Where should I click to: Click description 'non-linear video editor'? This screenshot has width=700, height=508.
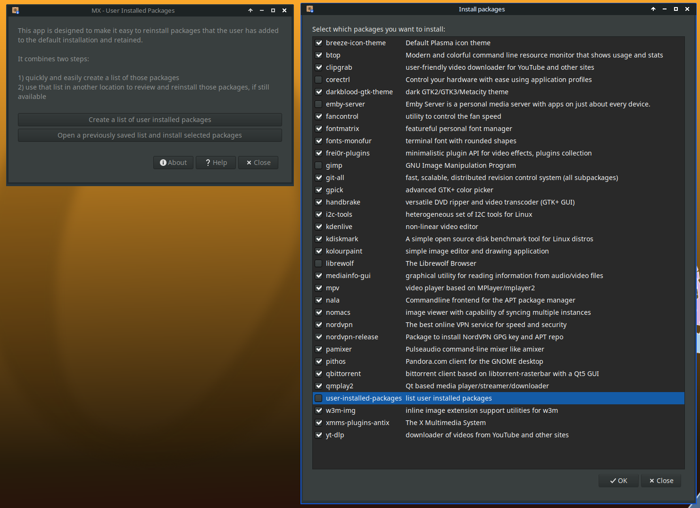click(x=442, y=227)
